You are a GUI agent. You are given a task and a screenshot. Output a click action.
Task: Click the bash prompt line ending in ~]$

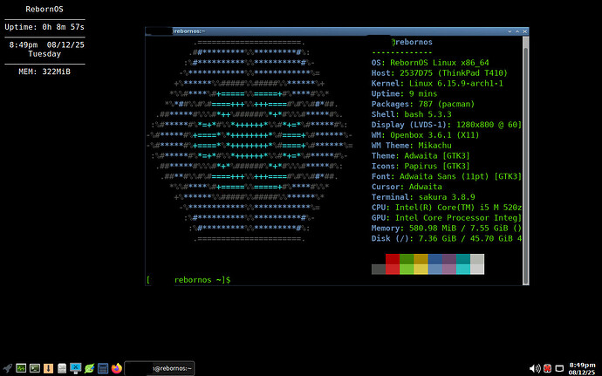point(188,280)
